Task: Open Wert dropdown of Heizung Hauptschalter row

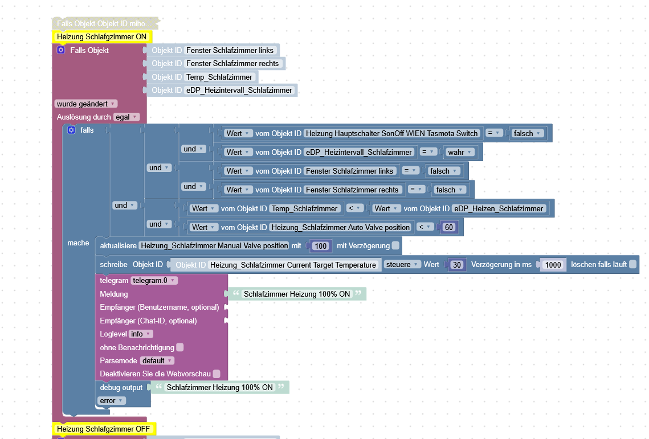Action: (x=238, y=133)
